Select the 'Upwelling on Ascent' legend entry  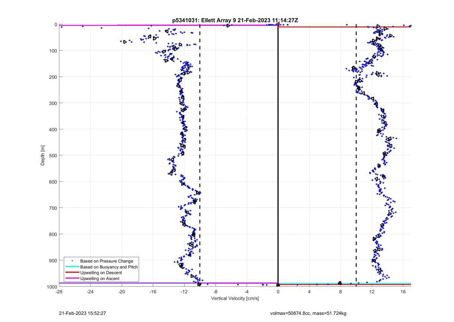tap(100, 278)
